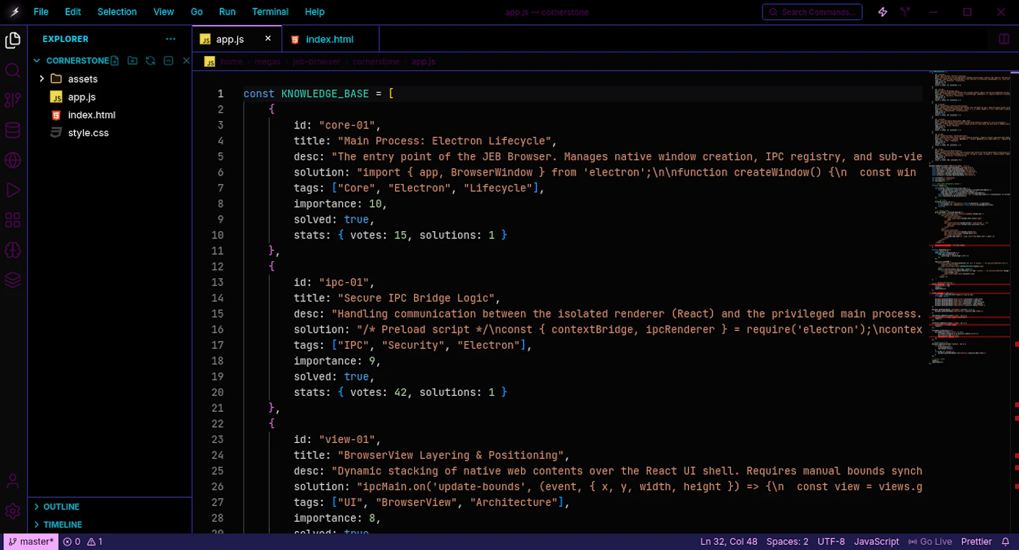Image resolution: width=1019 pixels, height=550 pixels.
Task: Open the Go menu
Action: click(x=197, y=11)
